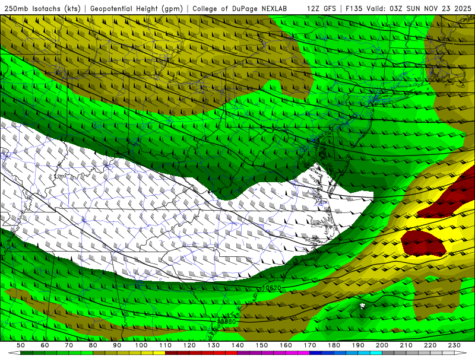Click the 110 value on the color scale
Image resolution: width=475 pixels, height=356 pixels.
166,345
